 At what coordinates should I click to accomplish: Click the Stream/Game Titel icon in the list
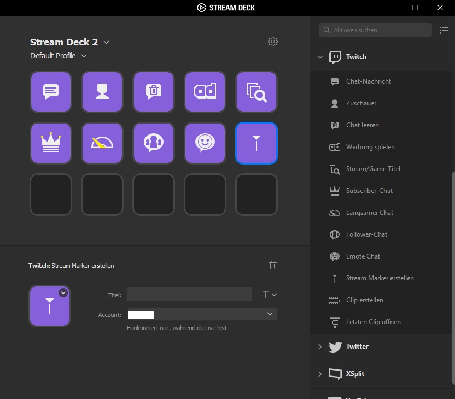click(x=335, y=169)
